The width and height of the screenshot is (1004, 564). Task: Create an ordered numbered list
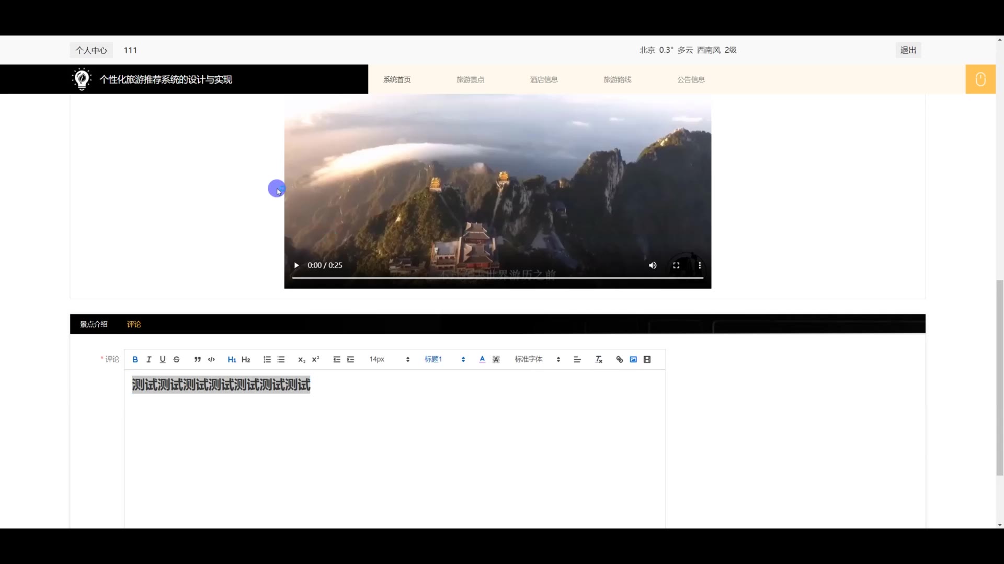(x=267, y=359)
